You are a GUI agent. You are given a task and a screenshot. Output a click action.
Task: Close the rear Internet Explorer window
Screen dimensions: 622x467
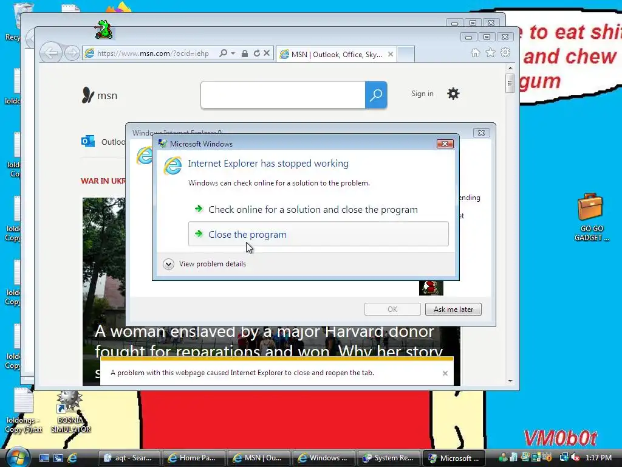[491, 22]
